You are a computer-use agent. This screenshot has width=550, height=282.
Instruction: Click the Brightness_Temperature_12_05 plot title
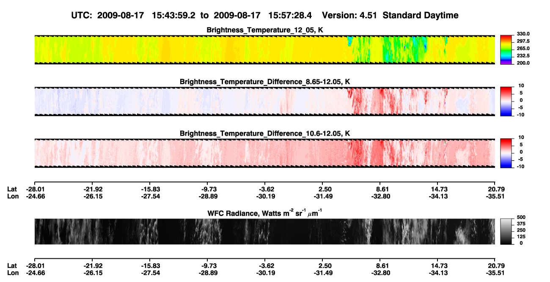[265, 30]
